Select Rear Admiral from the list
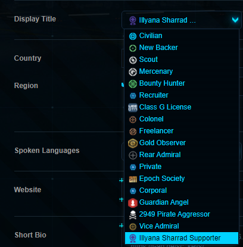243x247 pixels. 182,155
